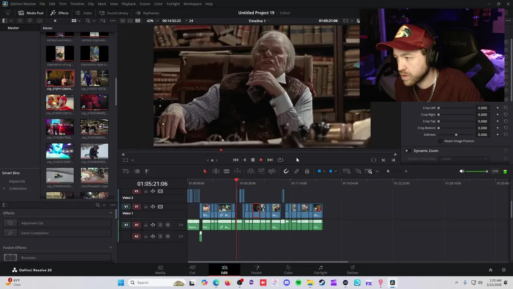Click the Detail Zoom icon
Viewport: 513px width, 289px height.
click(x=359, y=171)
